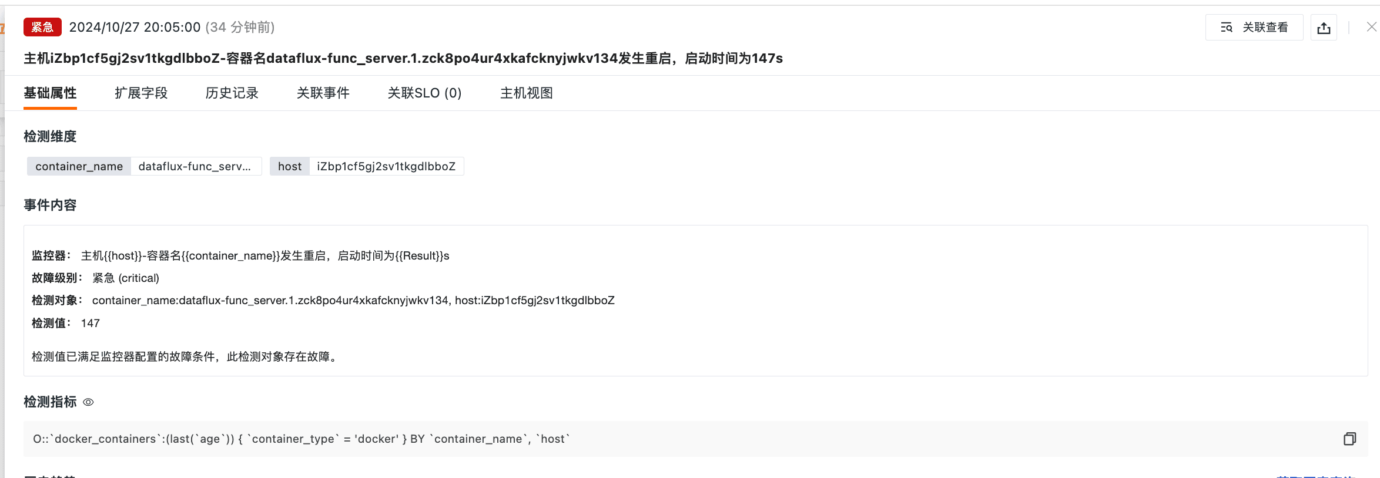Screen dimensions: 1380x478
Task: Expand the truncated dataflux-func_serv... value
Action: [195, 166]
